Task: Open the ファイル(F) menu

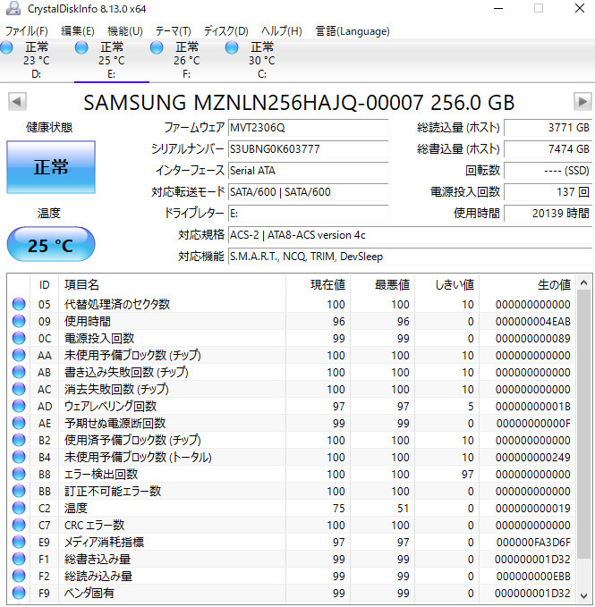Action: click(x=26, y=31)
